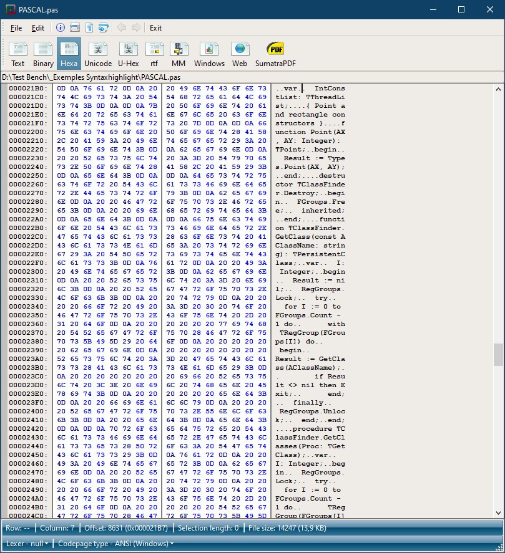Launch the SumatraPDF viewer

(x=275, y=54)
